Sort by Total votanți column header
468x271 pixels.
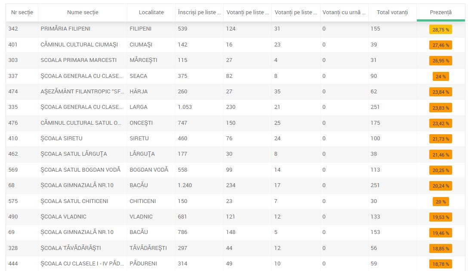[392, 12]
